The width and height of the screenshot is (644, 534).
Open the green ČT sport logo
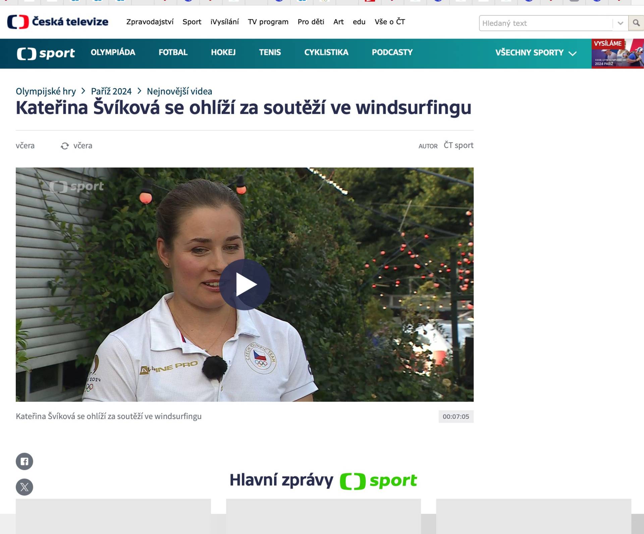pyautogui.click(x=378, y=481)
